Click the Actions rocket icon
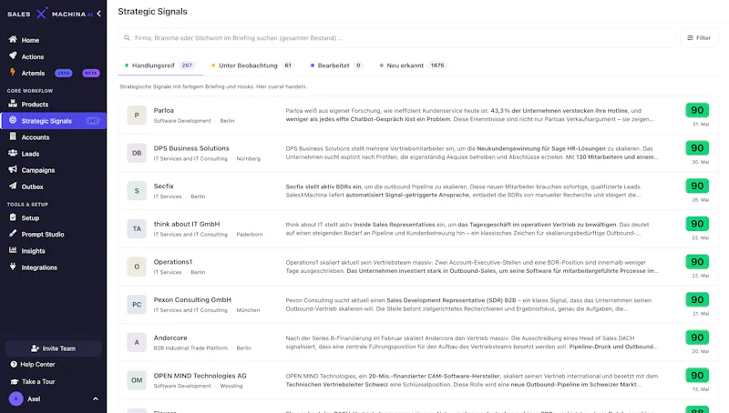 [x=13, y=56]
